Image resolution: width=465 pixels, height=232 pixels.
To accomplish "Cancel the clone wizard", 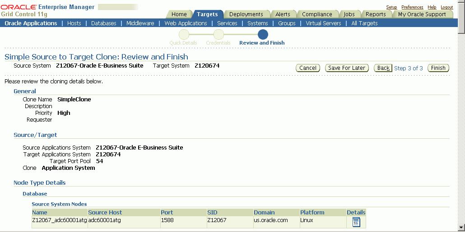I will coord(308,68).
